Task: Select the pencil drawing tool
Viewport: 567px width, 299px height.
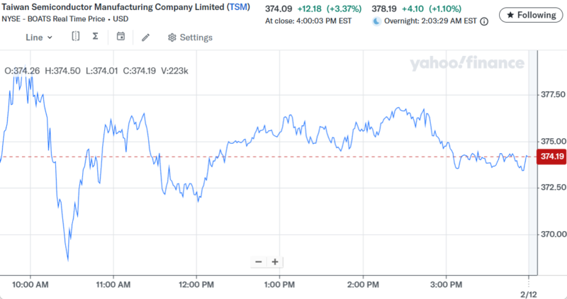Action: point(146,38)
